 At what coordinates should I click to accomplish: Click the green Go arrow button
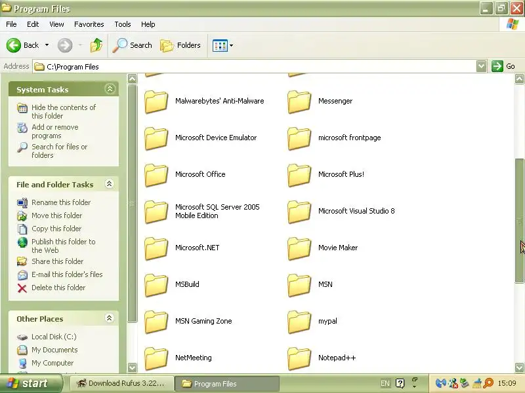(497, 66)
